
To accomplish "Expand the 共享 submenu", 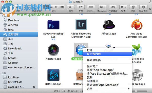I will (107, 89).
